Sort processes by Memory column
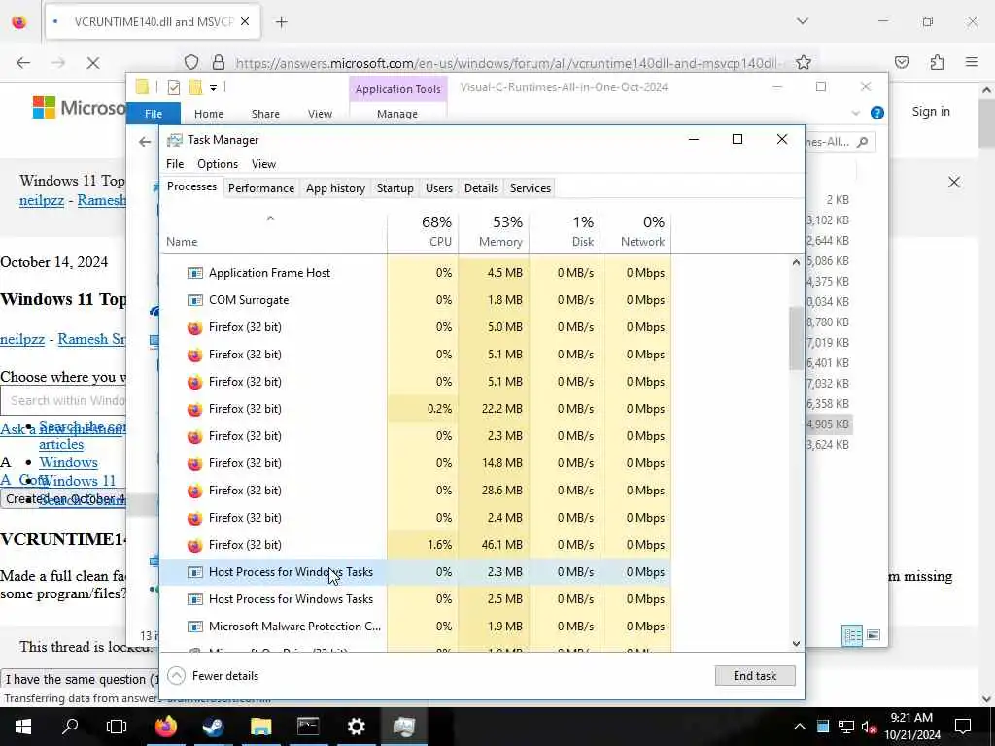This screenshot has height=746, width=995. [494, 231]
